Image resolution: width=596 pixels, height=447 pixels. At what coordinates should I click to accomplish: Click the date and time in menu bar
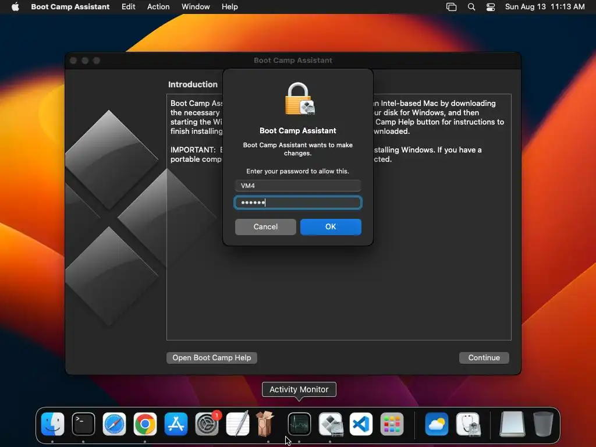click(x=545, y=7)
